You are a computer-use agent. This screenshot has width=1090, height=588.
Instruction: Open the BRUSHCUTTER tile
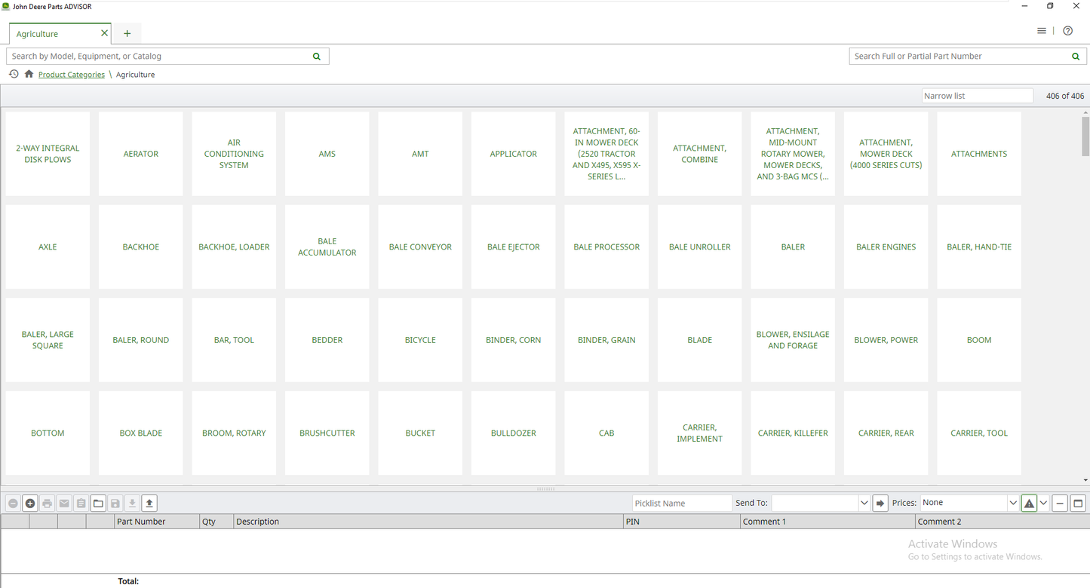327,433
